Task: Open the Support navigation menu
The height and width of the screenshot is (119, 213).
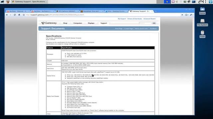Action: (x=104, y=23)
